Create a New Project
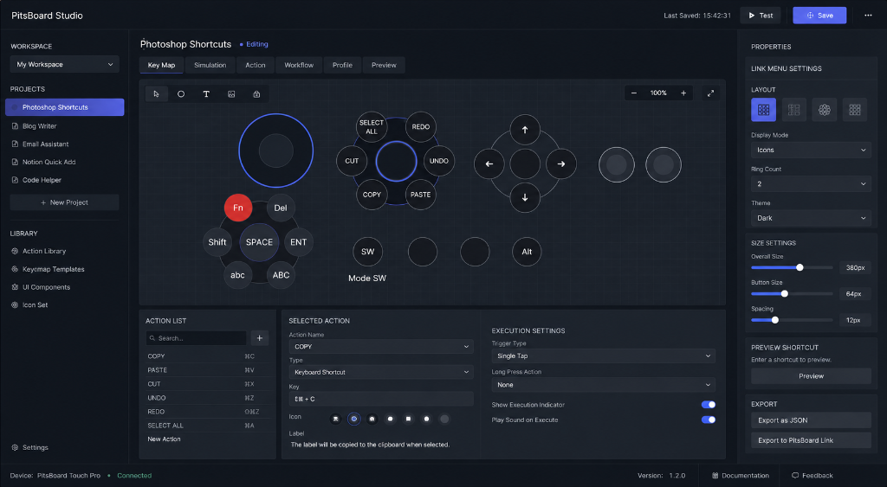This screenshot has width=887, height=487. tap(64, 202)
